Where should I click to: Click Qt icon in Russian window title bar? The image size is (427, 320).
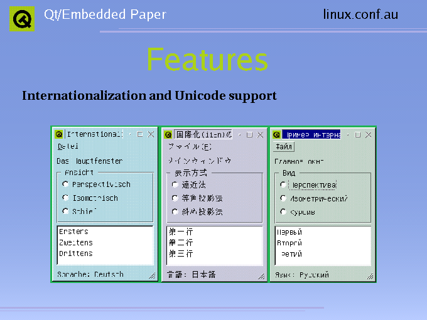(x=276, y=134)
